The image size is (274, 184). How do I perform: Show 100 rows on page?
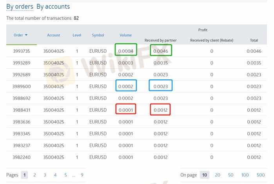245,175
